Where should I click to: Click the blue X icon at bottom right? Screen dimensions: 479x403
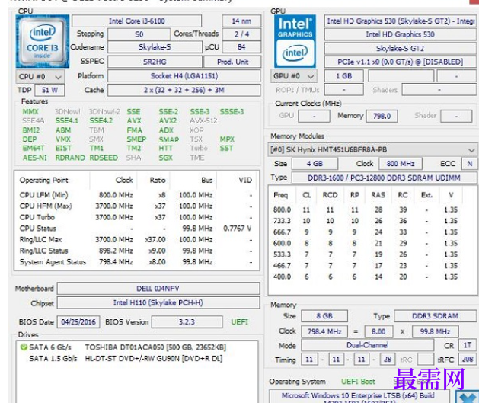point(468,397)
